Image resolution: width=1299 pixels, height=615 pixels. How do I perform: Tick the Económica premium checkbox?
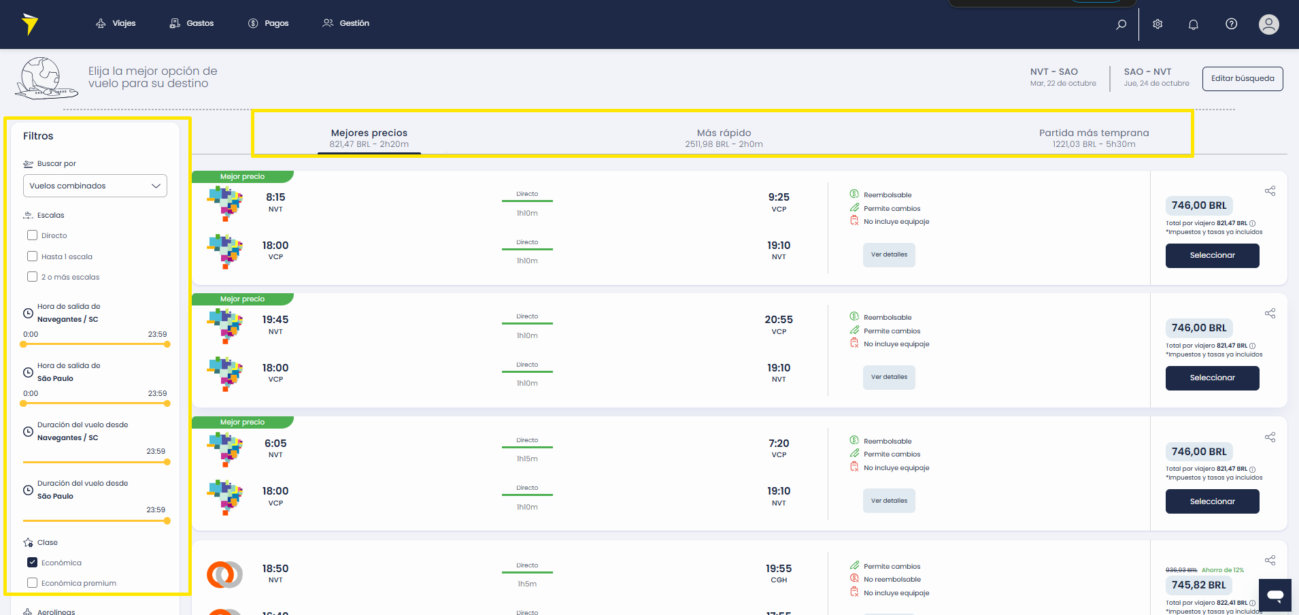click(x=32, y=583)
